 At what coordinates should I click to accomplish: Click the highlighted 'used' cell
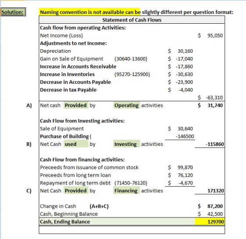point(76,144)
